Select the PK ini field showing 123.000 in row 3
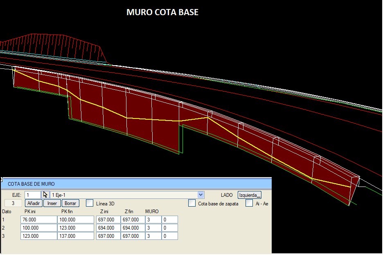The height and width of the screenshot is (255, 383). coord(39,236)
